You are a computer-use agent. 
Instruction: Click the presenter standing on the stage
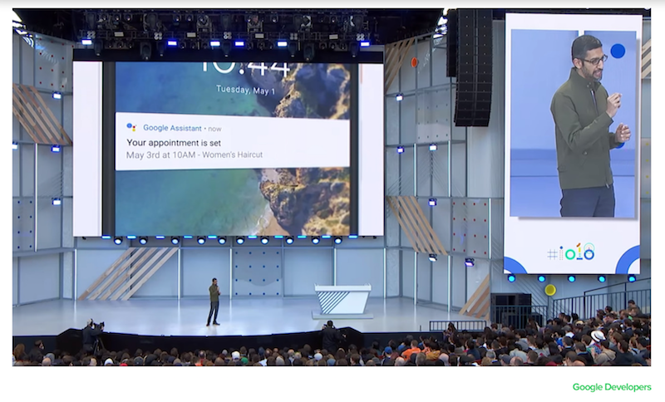214,302
